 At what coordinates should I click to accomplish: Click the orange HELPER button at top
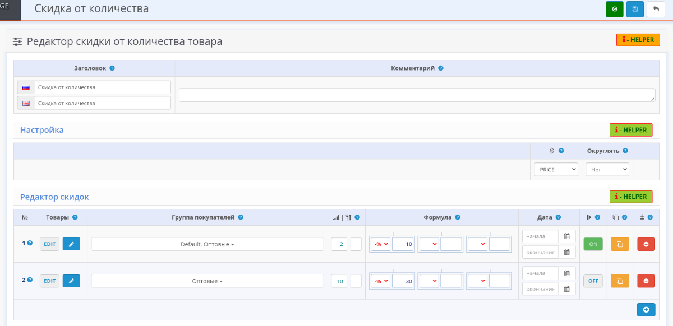click(638, 40)
